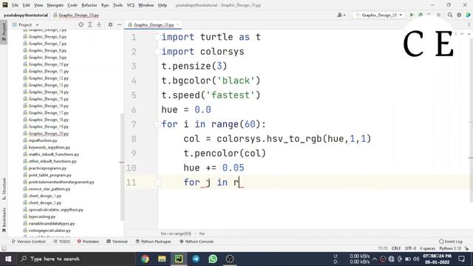Select typecasting.py file

39,216
